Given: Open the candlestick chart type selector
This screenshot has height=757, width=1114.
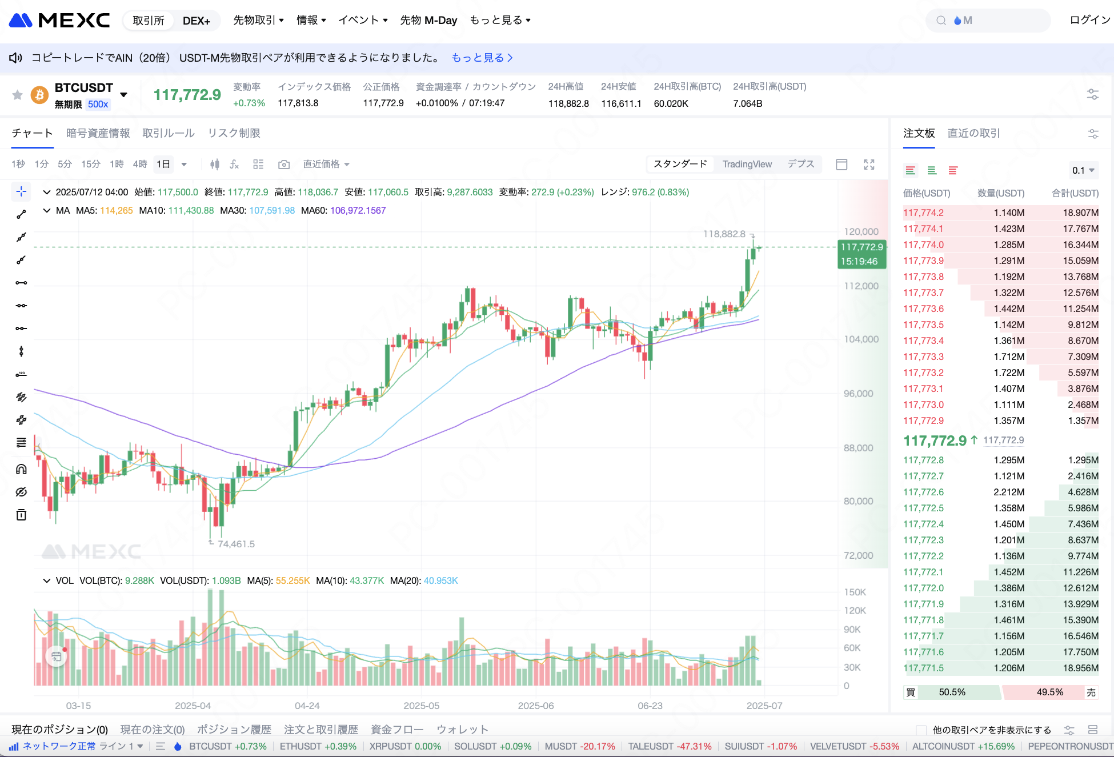Looking at the screenshot, I should [215, 165].
